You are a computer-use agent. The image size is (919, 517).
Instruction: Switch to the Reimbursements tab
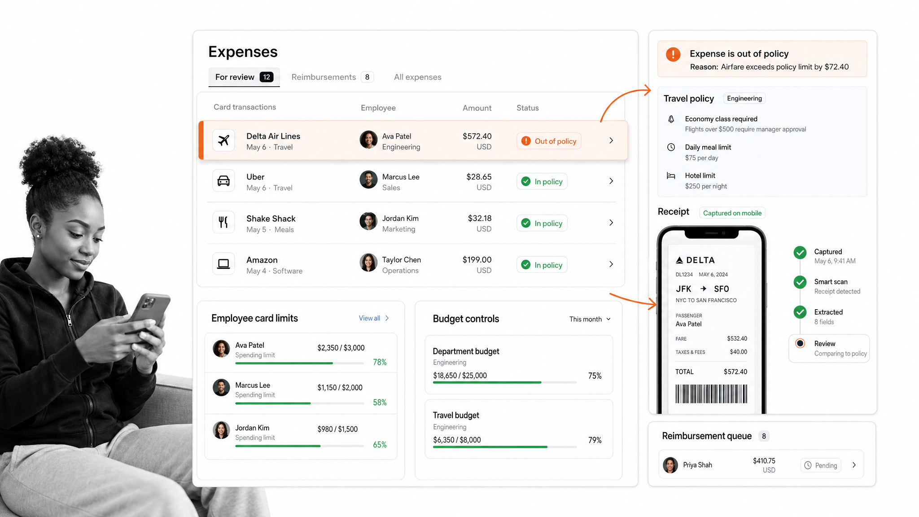coord(333,77)
